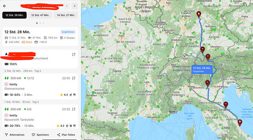Image resolution: width=253 pixels, height=140 pixels.
Task: Click the 1162 km distance value
Action: click(51, 38)
